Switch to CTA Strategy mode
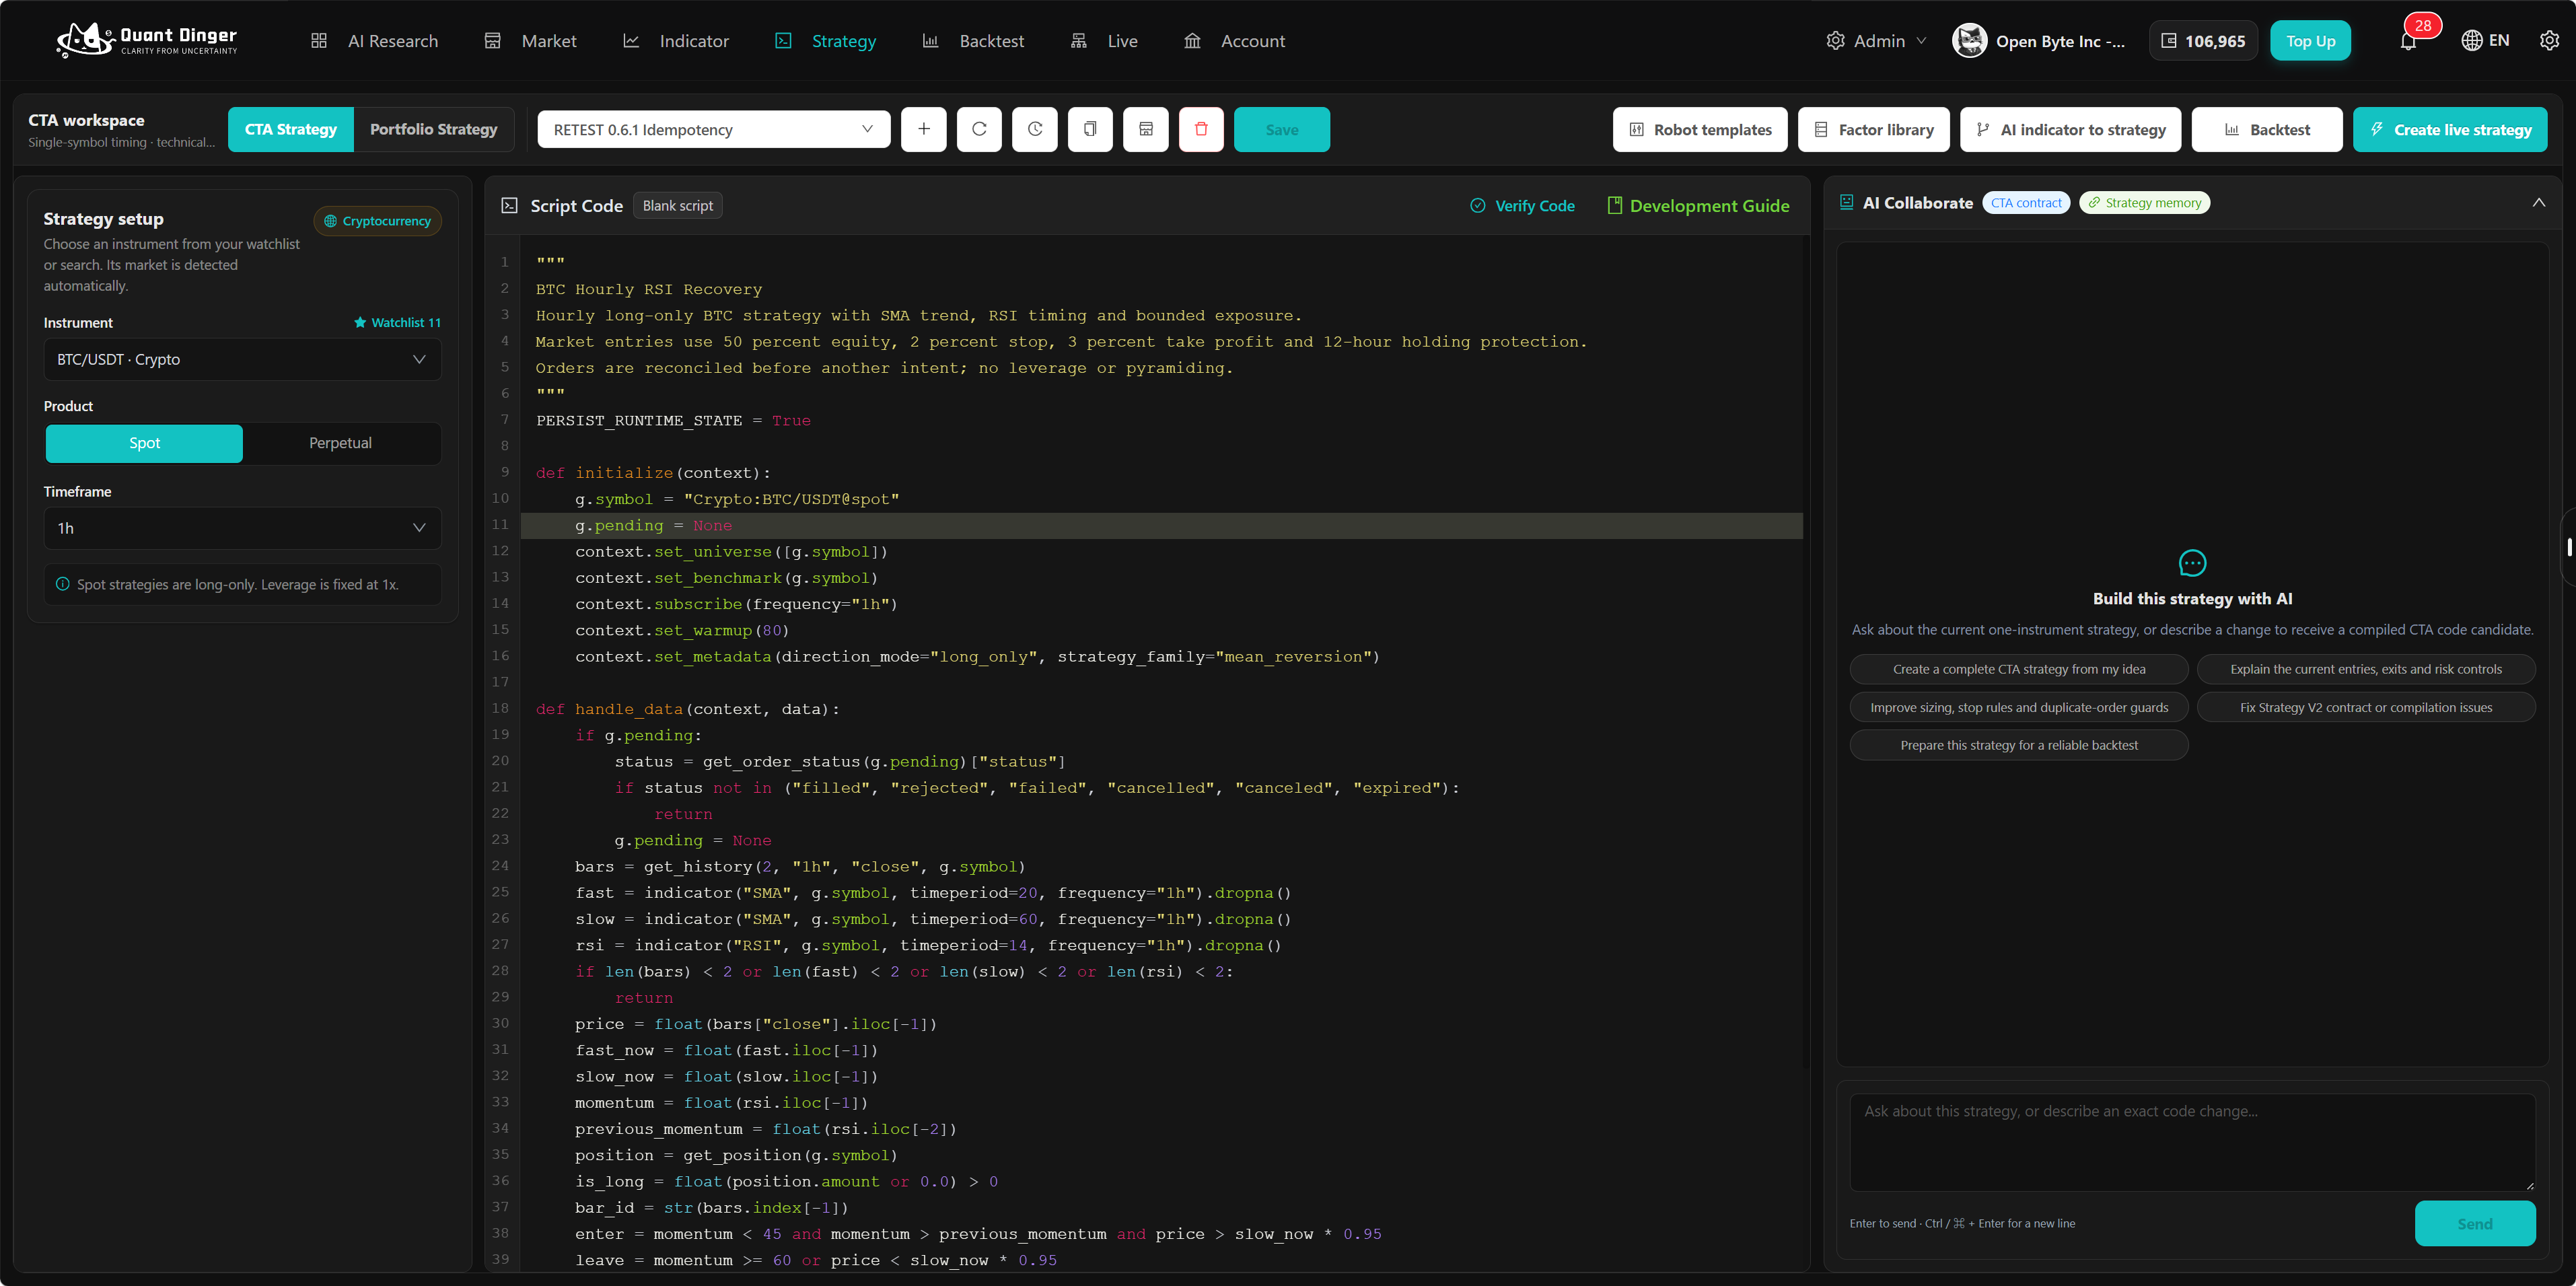 291,129
